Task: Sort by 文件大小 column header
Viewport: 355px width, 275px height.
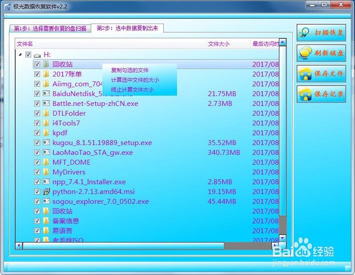Action: coord(229,44)
